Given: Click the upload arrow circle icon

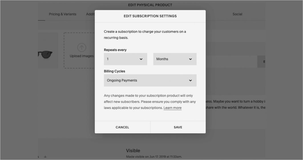Looking at the screenshot, I should click(82, 47).
